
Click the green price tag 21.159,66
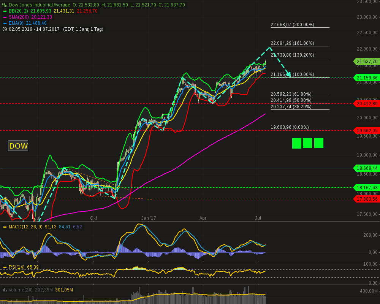(367, 78)
